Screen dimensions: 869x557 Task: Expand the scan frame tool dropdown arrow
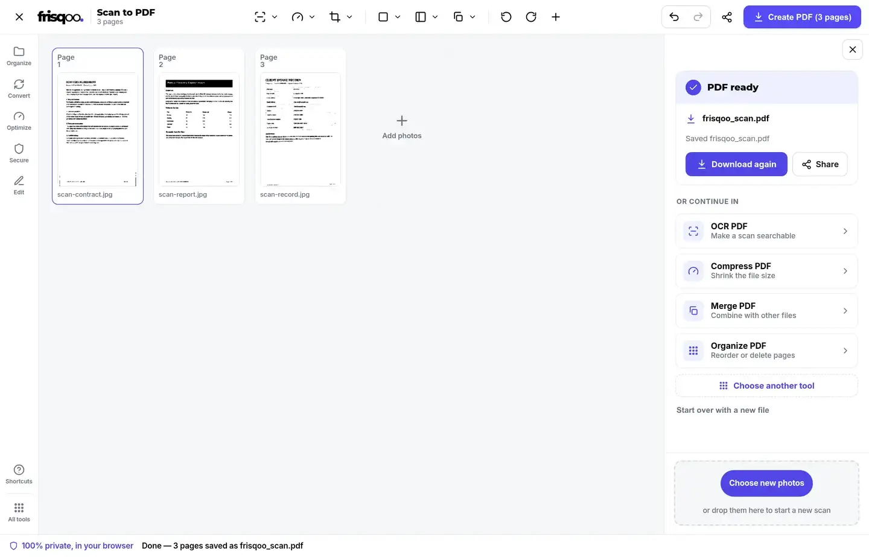point(275,17)
